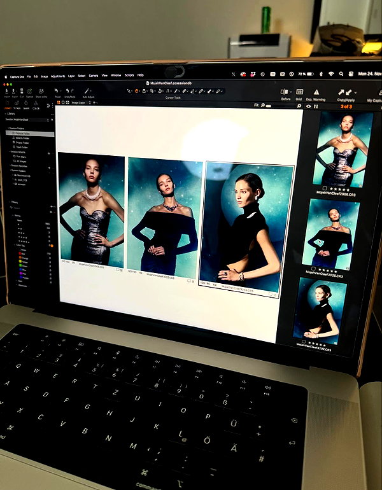Screen dimensions: 382x490
Task: Show the Grid overlay icon
Action: point(300,92)
